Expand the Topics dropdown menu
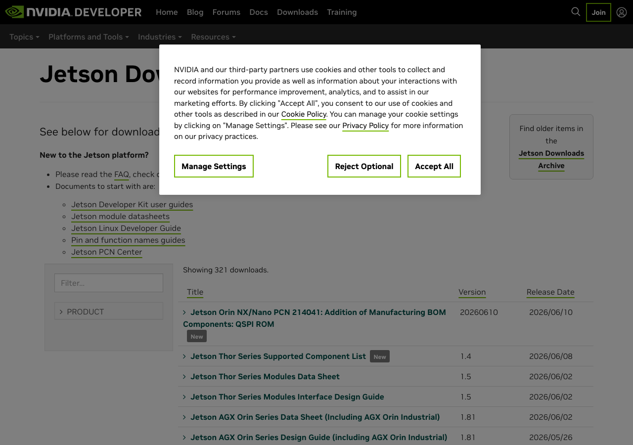 (24, 37)
